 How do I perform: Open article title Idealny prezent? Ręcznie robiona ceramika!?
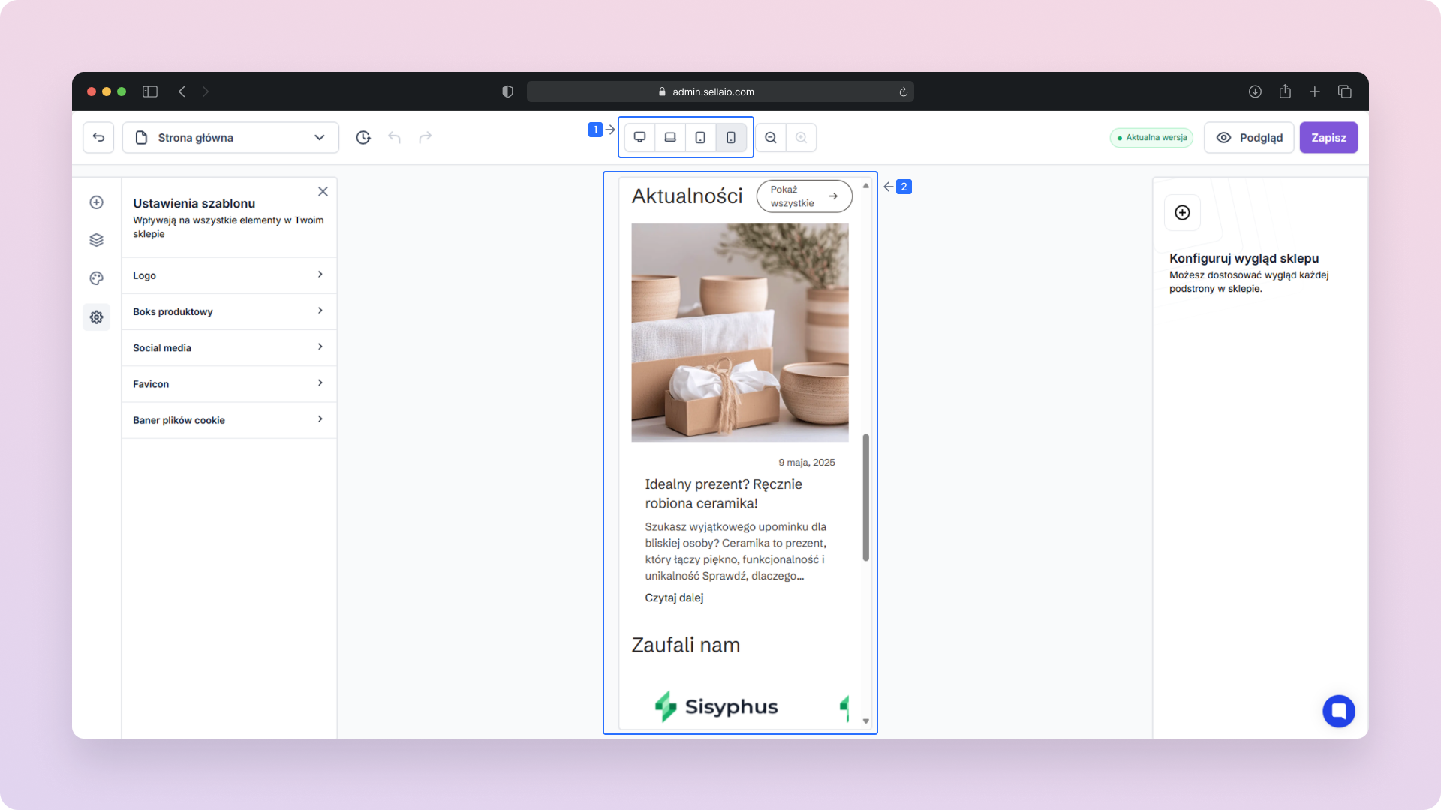point(724,493)
